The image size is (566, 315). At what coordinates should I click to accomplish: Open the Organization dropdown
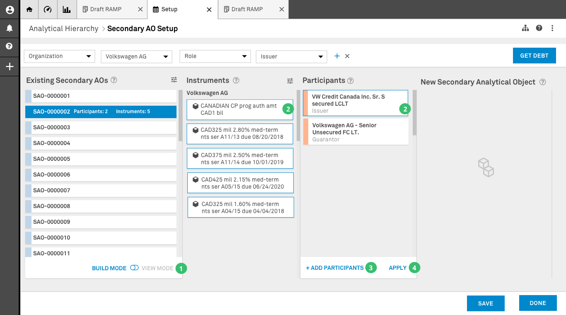click(x=59, y=56)
